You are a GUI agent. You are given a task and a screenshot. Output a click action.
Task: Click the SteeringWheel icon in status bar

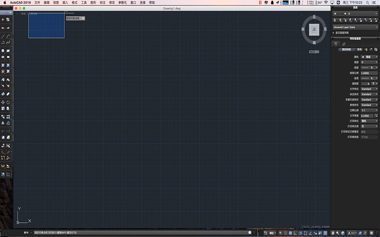342,233
